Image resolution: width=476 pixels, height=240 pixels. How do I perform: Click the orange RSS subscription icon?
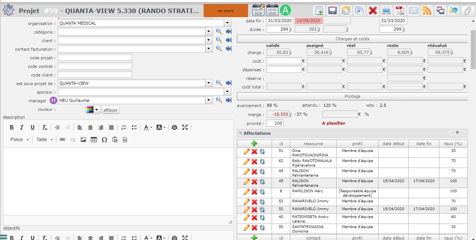click(x=427, y=10)
